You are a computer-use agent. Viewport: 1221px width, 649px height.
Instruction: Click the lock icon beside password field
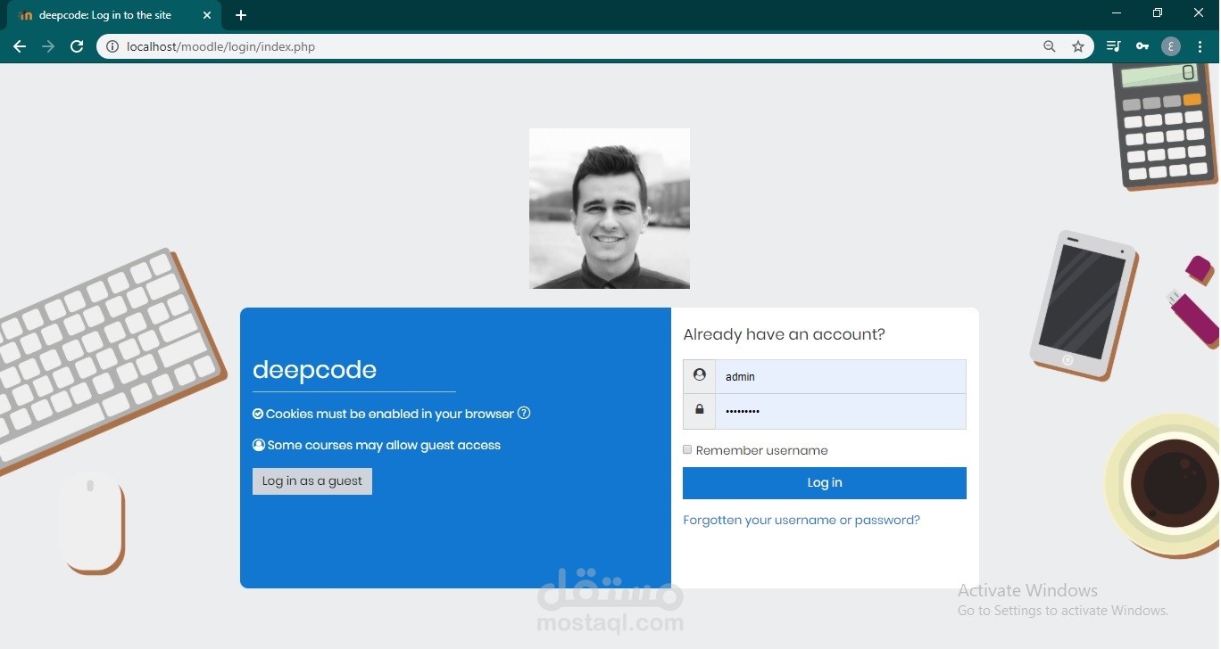point(700,411)
